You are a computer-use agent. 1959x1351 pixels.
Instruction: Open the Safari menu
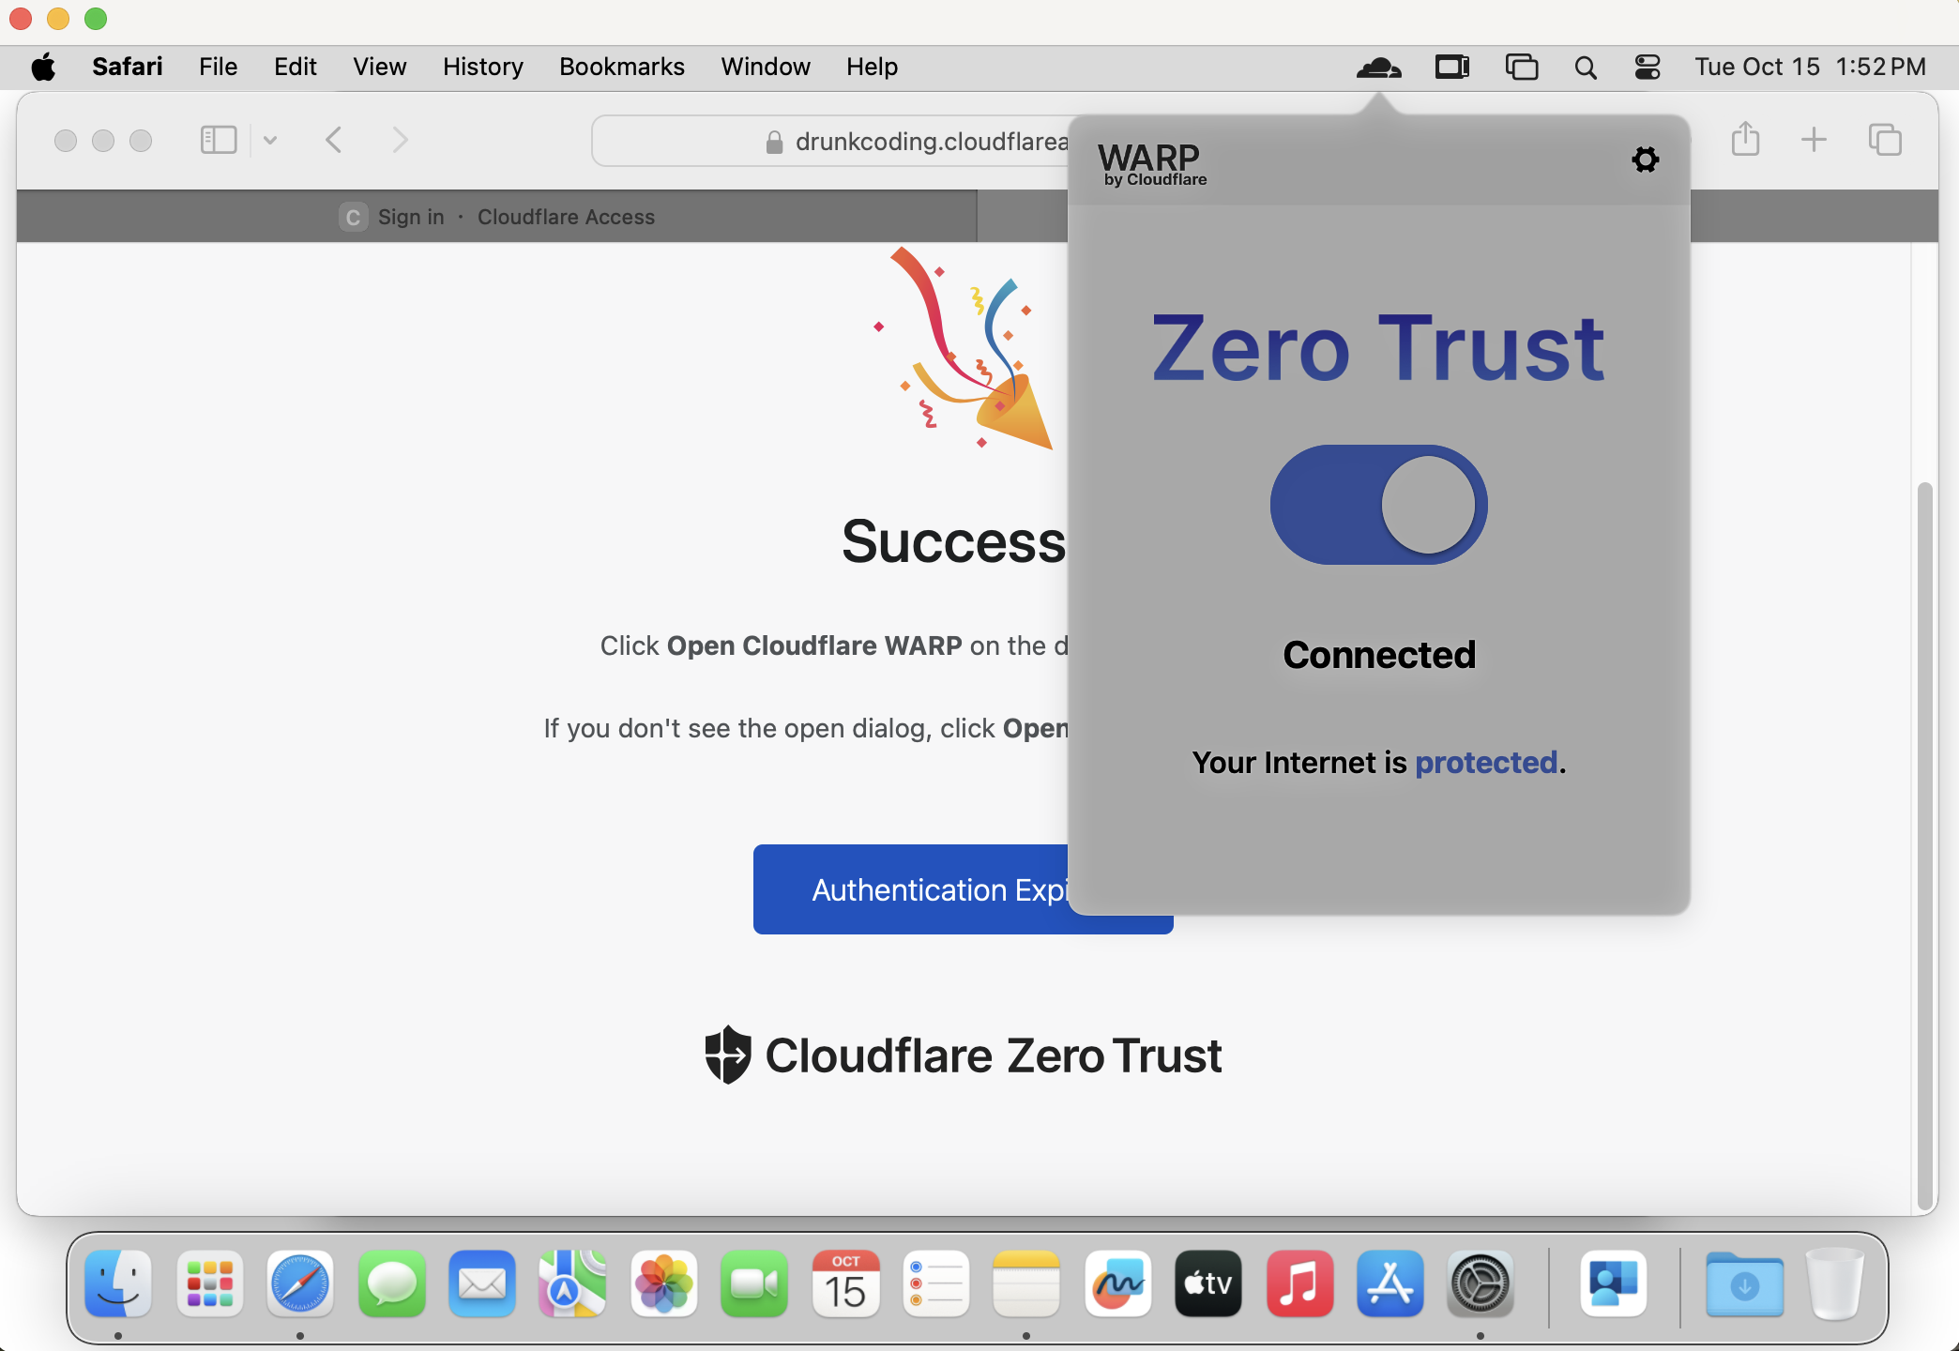[128, 68]
